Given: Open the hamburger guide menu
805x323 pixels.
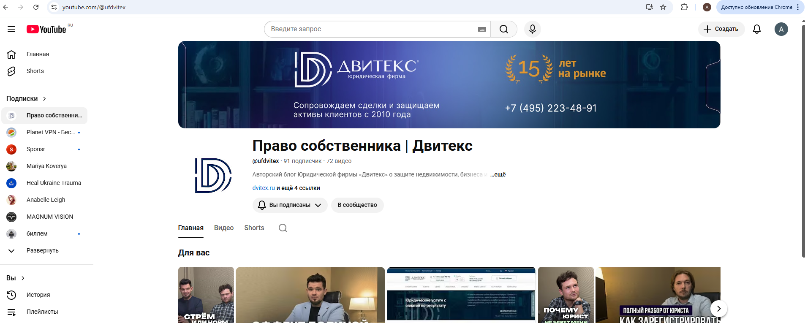Looking at the screenshot, I should (11, 29).
